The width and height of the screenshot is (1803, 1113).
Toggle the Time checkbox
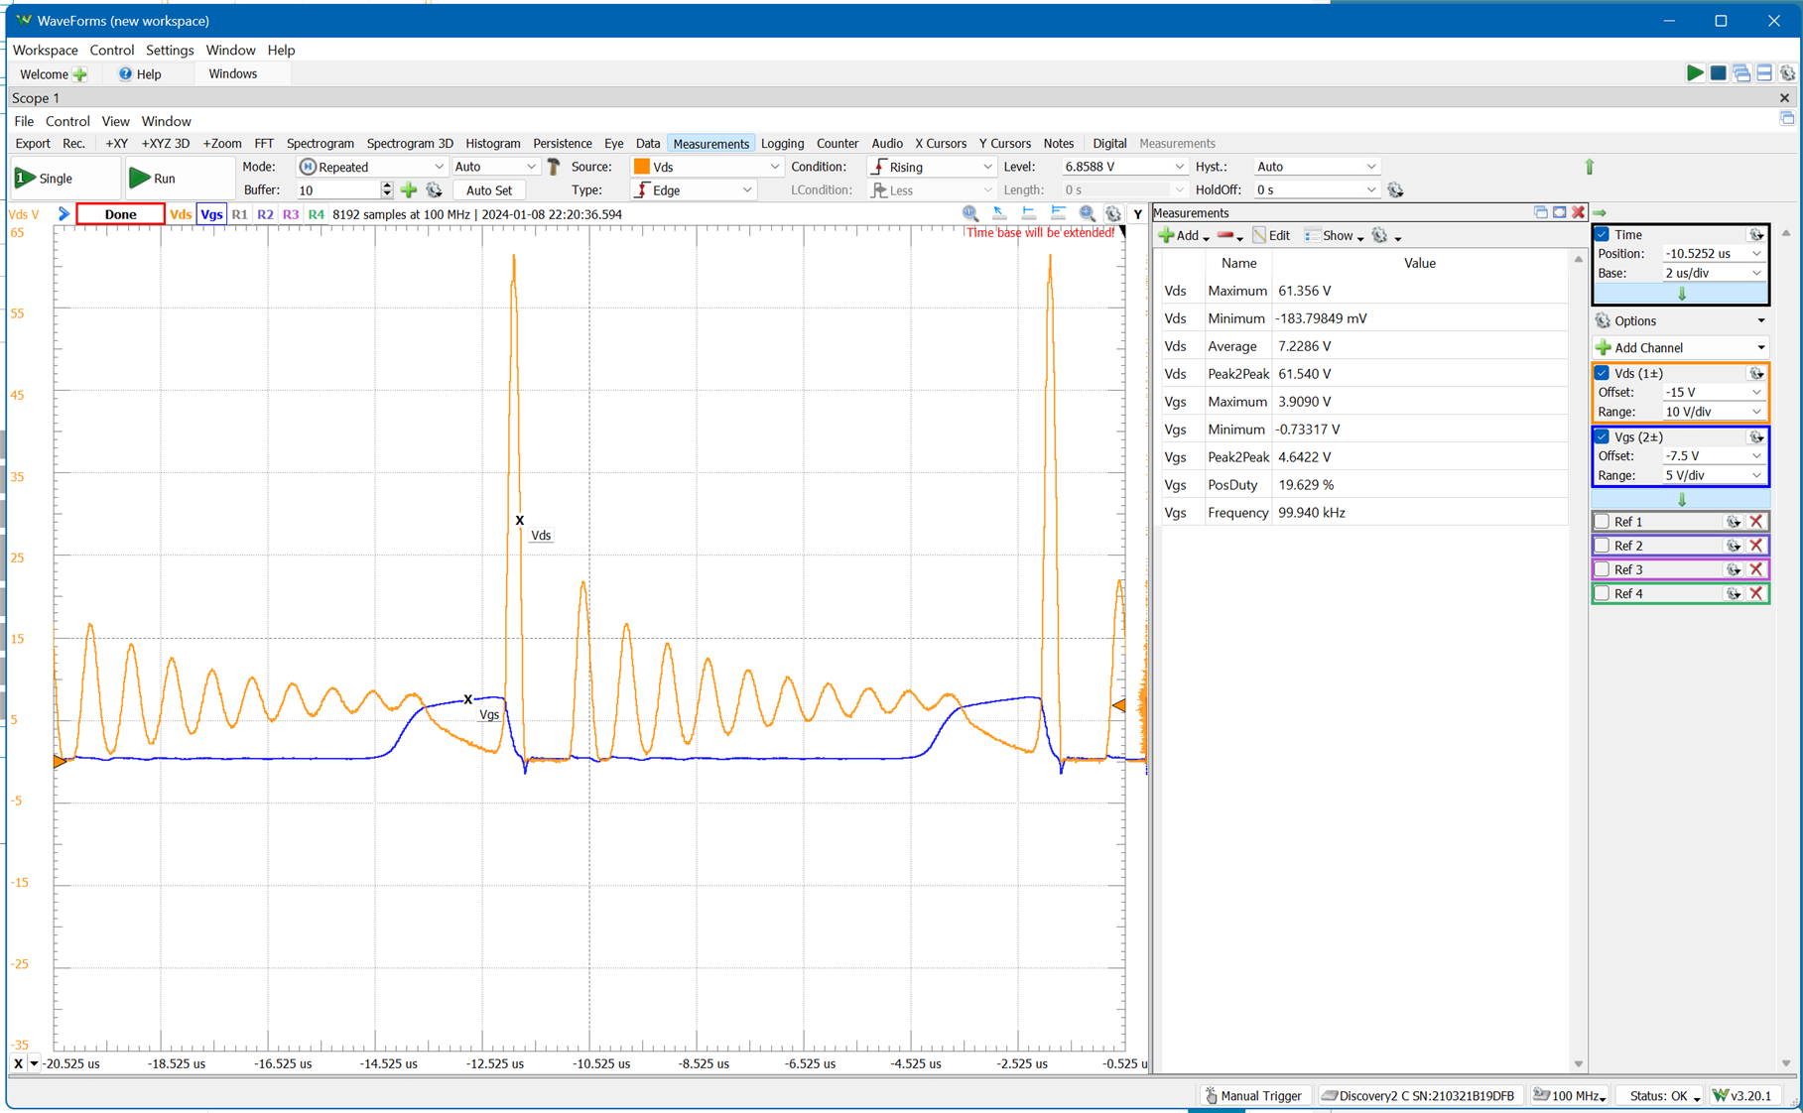tap(1603, 235)
